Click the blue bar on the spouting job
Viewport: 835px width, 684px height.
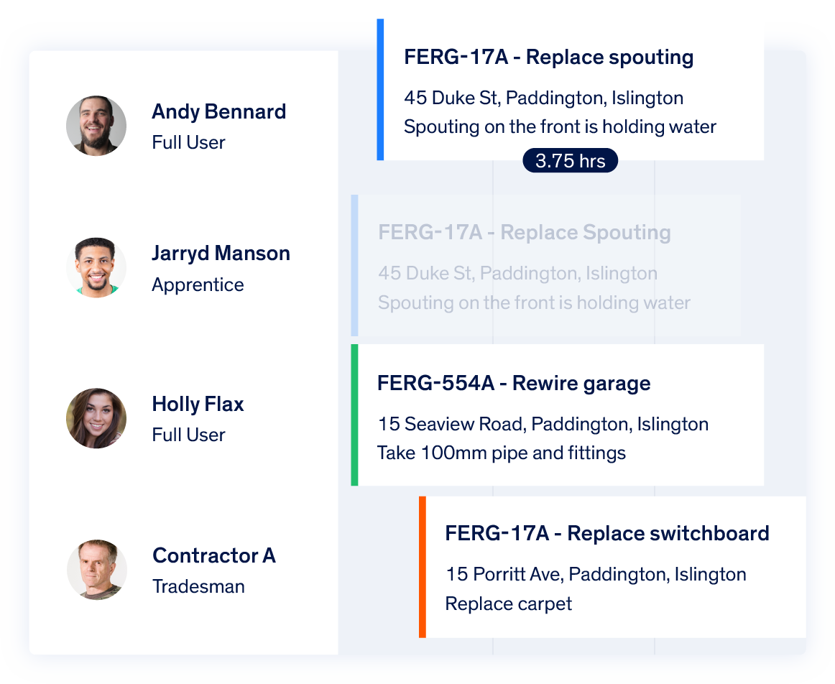pyautogui.click(x=380, y=89)
